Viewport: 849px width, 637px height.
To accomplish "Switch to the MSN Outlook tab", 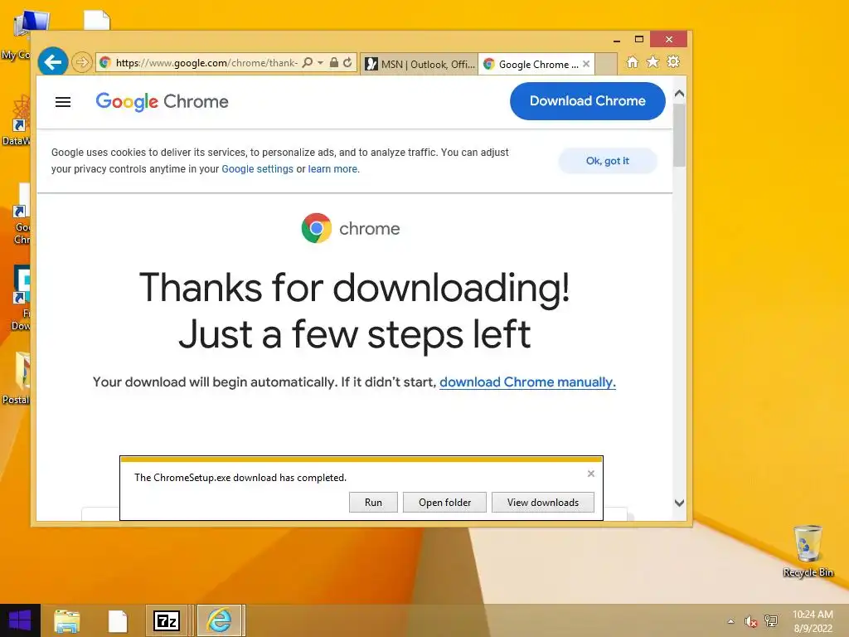I will point(420,64).
